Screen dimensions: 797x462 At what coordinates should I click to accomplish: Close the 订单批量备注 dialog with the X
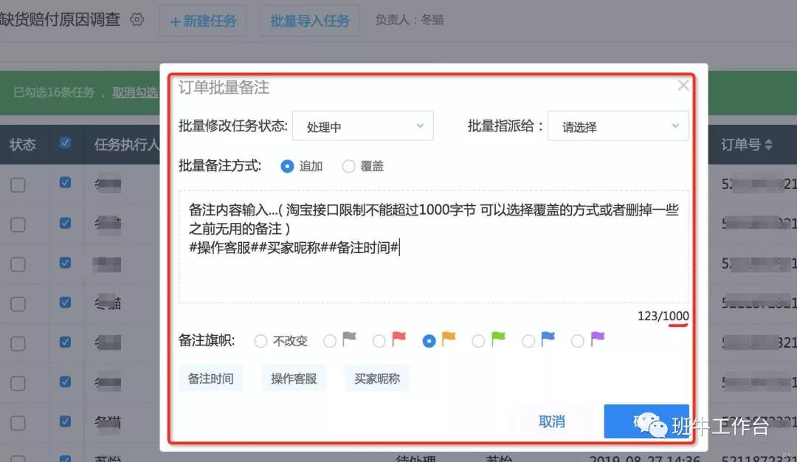pyautogui.click(x=683, y=86)
